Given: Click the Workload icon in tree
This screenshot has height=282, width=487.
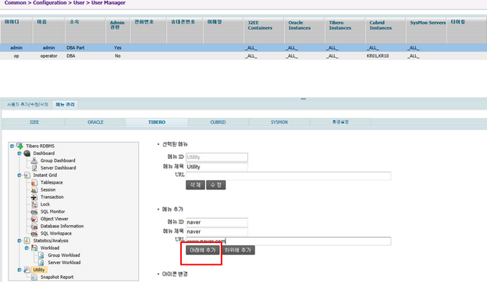Looking at the screenshot, I should coord(34,248).
